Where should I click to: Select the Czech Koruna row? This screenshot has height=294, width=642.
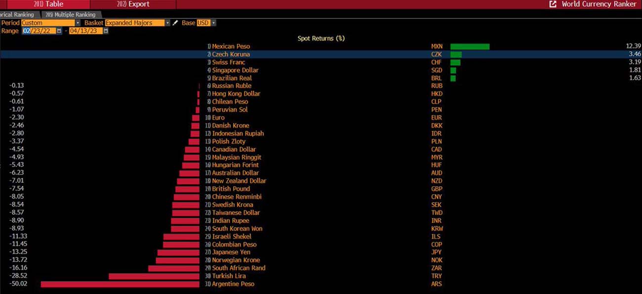coord(321,54)
